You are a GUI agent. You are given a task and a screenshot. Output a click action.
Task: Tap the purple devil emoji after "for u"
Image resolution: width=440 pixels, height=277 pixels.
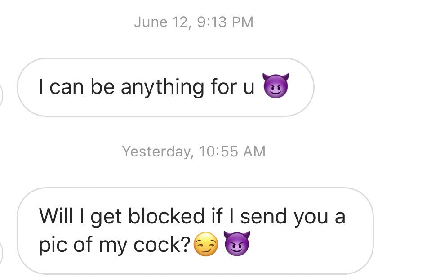pyautogui.click(x=276, y=85)
